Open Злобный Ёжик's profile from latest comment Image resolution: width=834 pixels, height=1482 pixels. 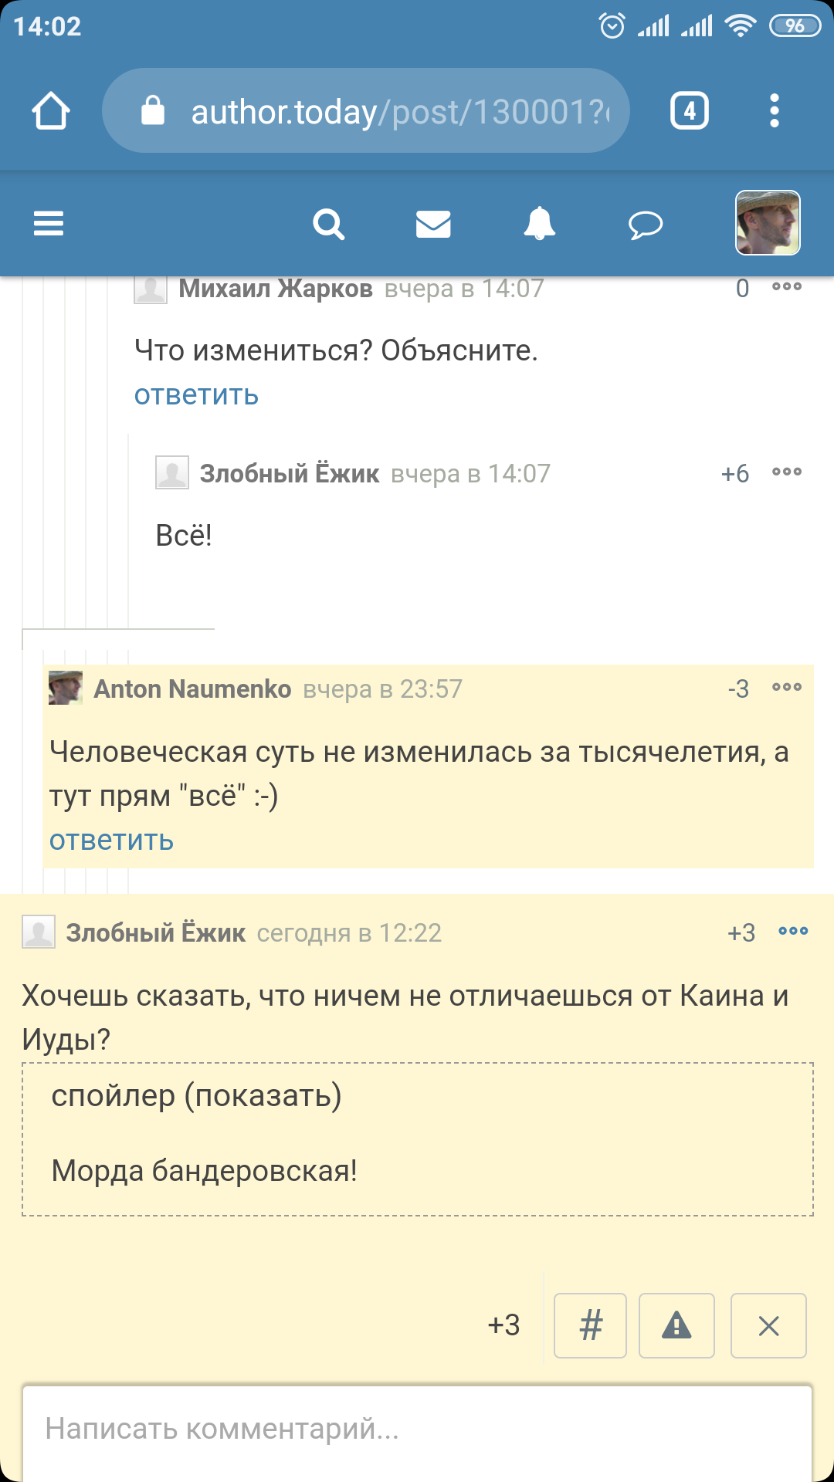point(155,933)
